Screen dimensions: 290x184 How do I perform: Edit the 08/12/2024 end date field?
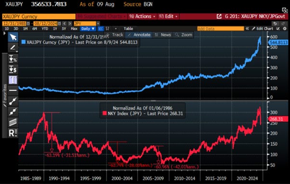pos(46,24)
